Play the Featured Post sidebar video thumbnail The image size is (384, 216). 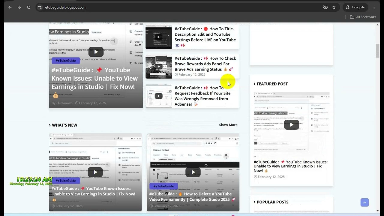click(x=292, y=124)
